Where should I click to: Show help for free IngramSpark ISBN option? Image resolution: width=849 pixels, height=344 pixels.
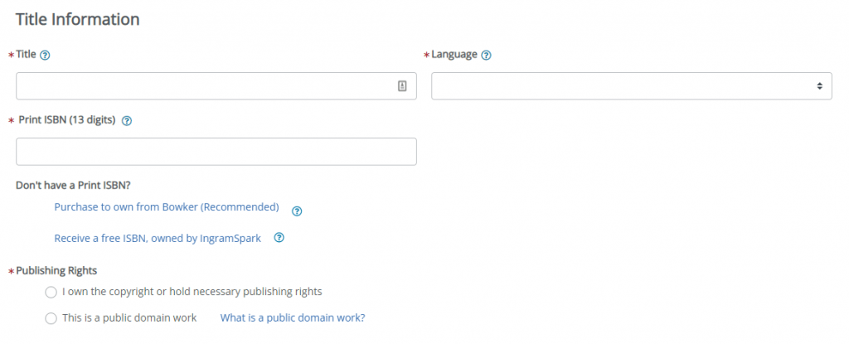point(279,237)
